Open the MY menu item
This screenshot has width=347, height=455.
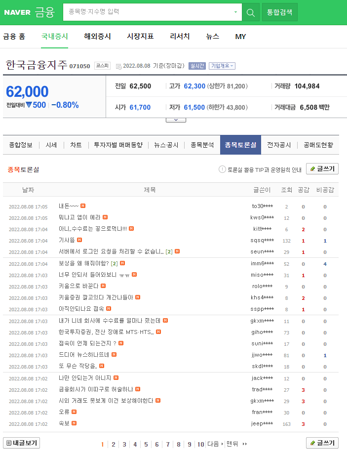pos(240,37)
